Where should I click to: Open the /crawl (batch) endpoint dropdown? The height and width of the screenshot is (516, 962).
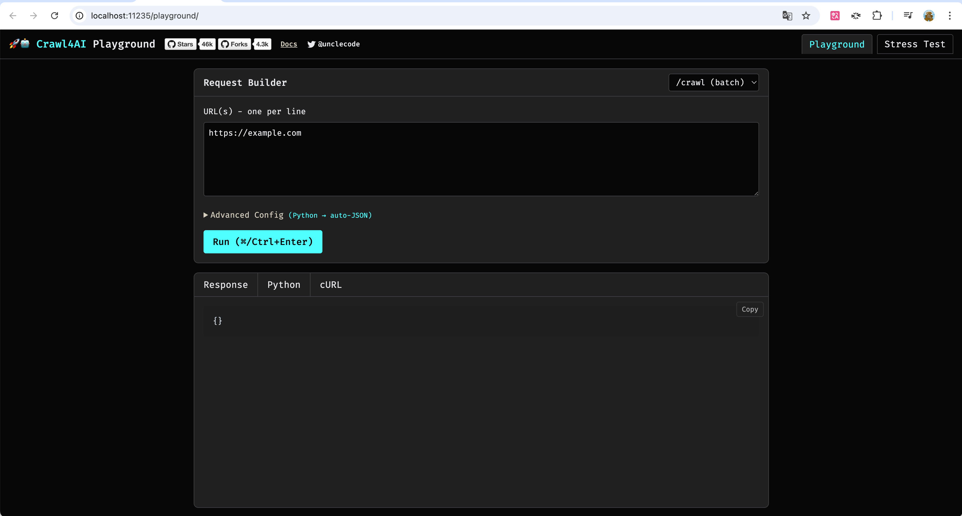pyautogui.click(x=714, y=83)
